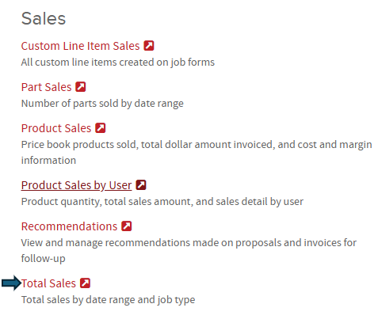
Task: Open the Recommendations report link
Action: pyautogui.click(x=69, y=226)
